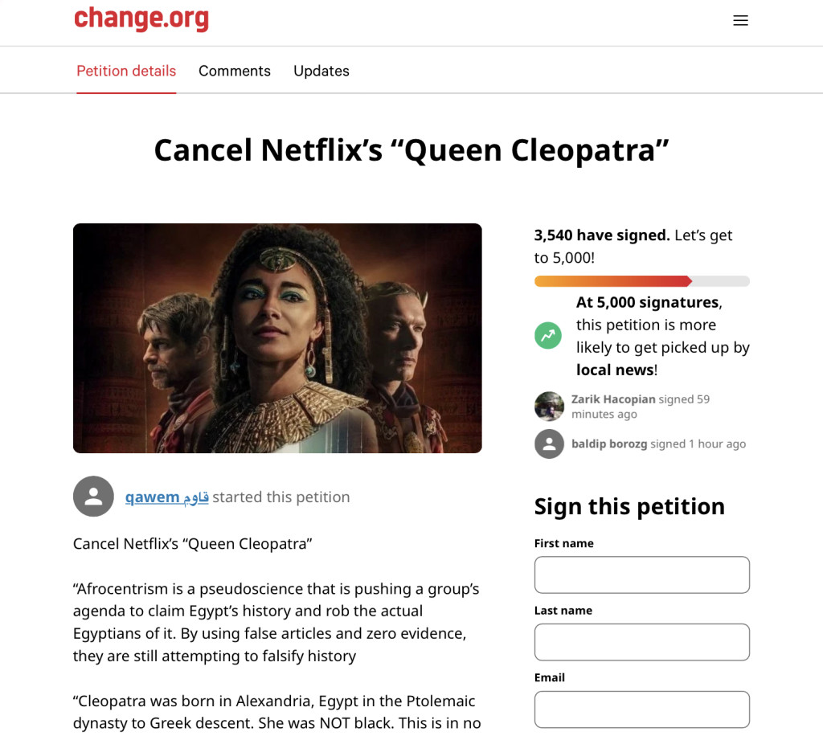
Task: Click the signature progress bar
Action: pos(641,281)
